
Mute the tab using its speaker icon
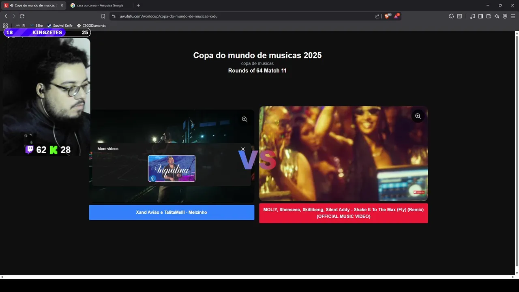pyautogui.click(x=11, y=5)
